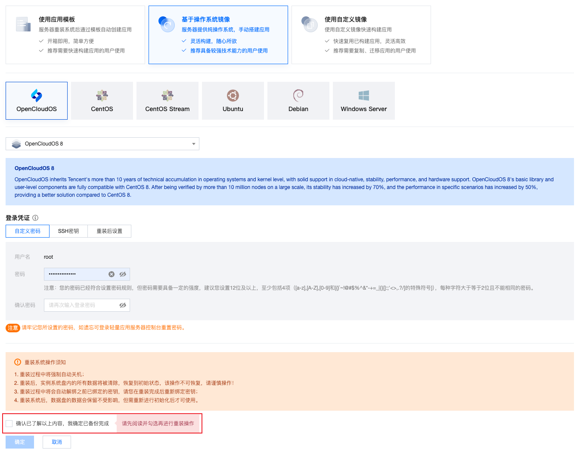Check 确认已了解以上内容，我确定已备份完成 checkbox
The image size is (577, 452).
pyautogui.click(x=9, y=424)
